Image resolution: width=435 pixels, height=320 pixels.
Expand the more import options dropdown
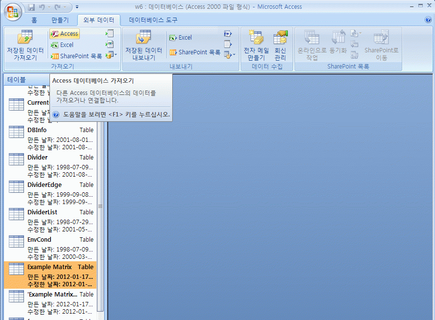point(111,55)
